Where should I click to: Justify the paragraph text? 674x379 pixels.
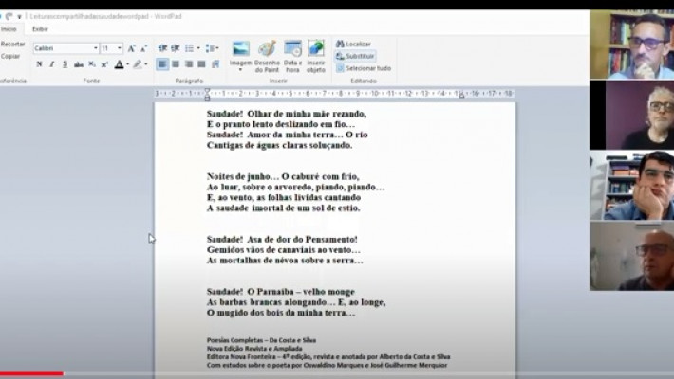(x=201, y=64)
